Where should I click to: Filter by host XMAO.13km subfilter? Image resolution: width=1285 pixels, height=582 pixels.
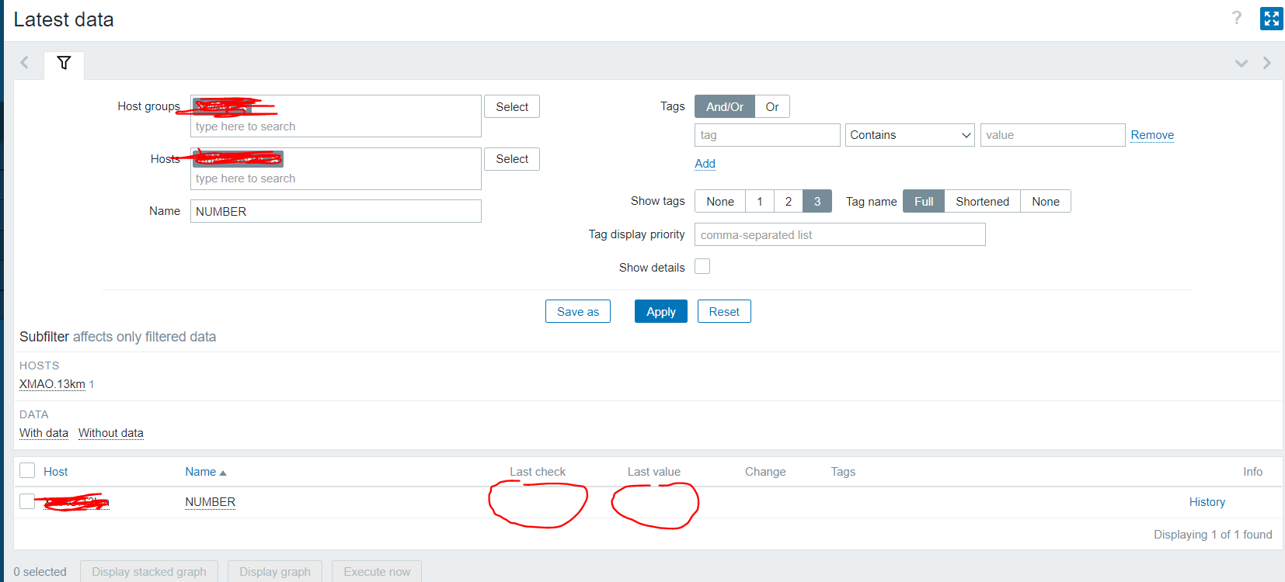(x=52, y=384)
